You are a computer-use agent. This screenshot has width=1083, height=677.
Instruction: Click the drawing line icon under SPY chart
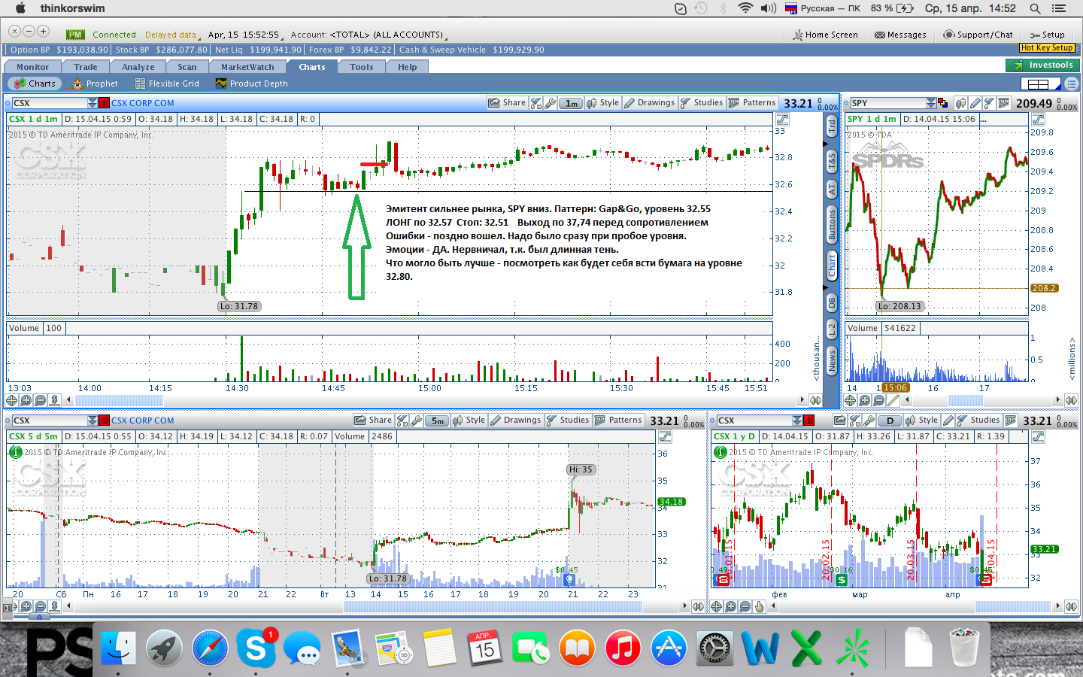pyautogui.click(x=893, y=400)
